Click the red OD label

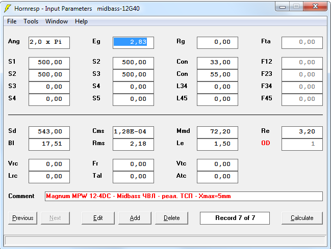point(266,143)
